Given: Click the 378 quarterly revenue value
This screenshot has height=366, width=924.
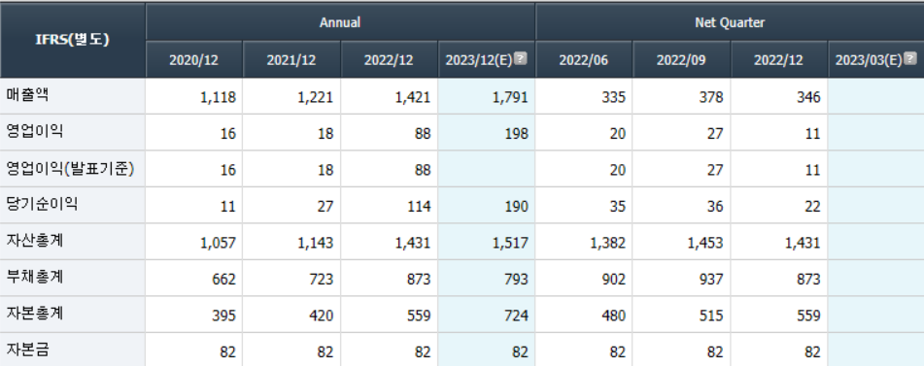Looking at the screenshot, I should pyautogui.click(x=711, y=98).
